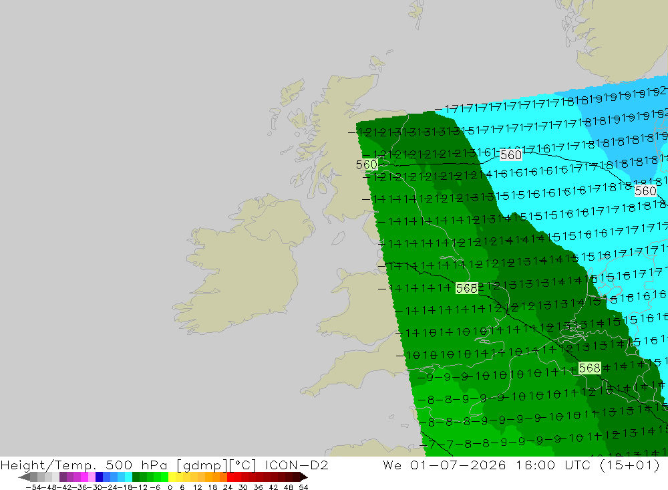
Task: Click the rightmost 560 contour label
Action: tap(645, 191)
